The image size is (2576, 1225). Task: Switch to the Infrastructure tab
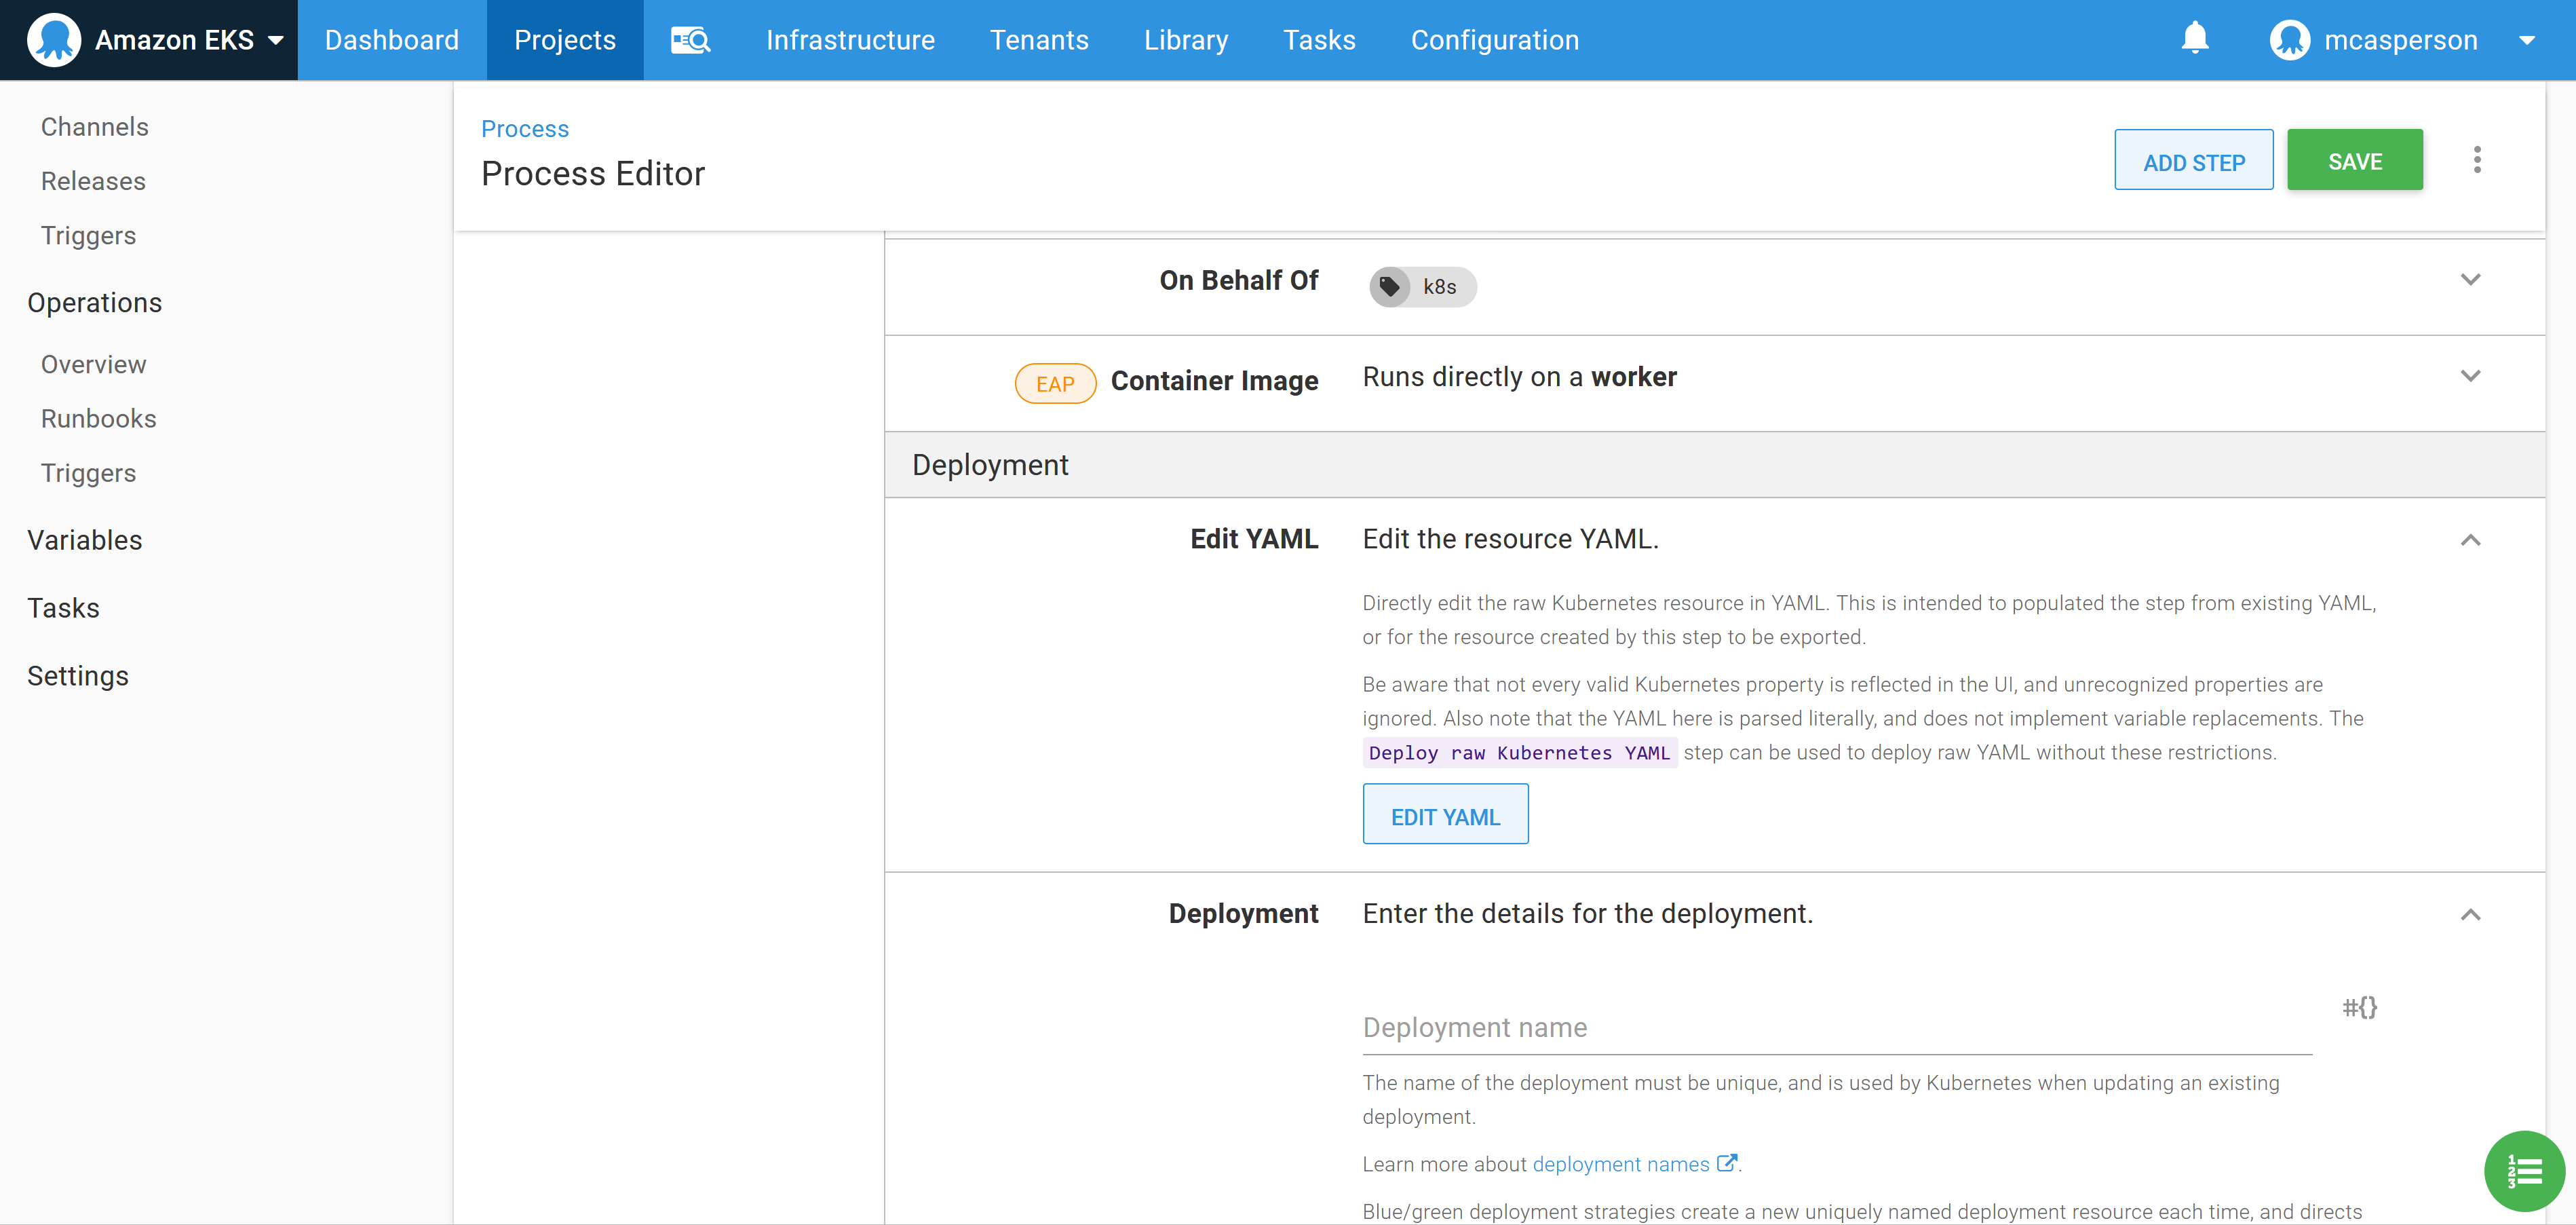click(x=850, y=40)
